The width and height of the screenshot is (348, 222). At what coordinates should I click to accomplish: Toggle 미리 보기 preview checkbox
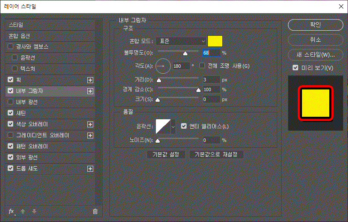(296, 67)
